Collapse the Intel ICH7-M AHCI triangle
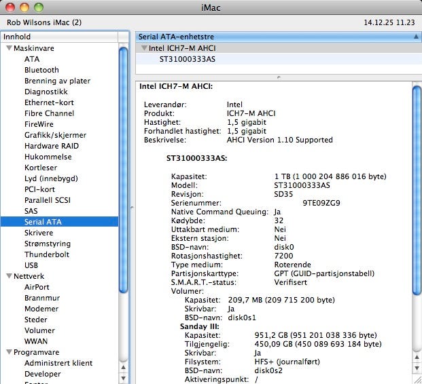 (143, 48)
